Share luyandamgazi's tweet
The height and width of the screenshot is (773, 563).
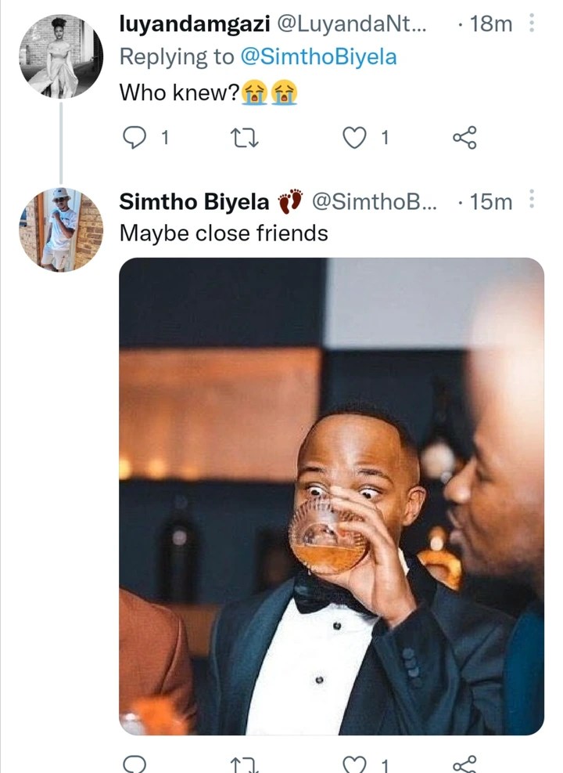(x=464, y=139)
